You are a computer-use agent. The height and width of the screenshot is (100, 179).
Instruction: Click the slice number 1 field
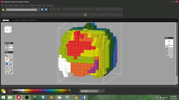pyautogui.click(x=169, y=41)
